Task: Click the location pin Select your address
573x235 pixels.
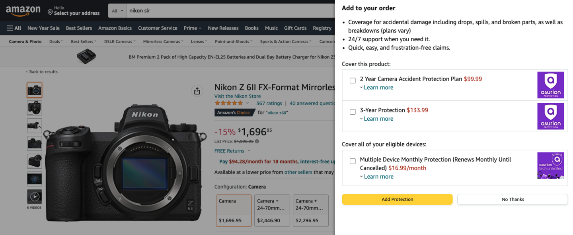Action: pyautogui.click(x=74, y=11)
